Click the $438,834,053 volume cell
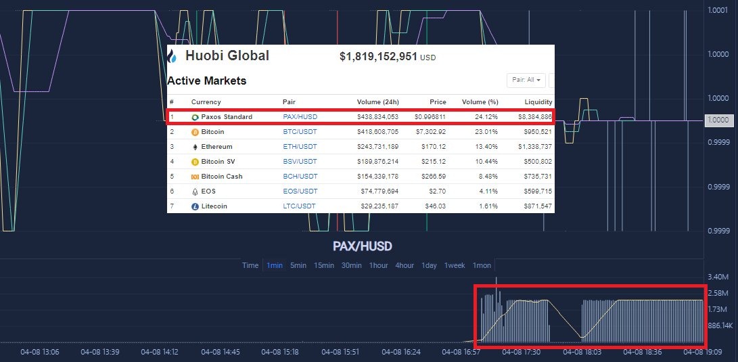738x362 pixels. (x=378, y=117)
